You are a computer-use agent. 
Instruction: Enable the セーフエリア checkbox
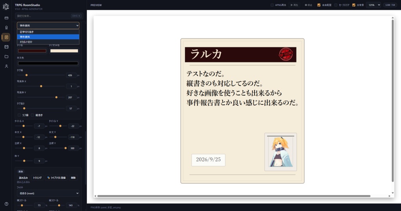pos(336,5)
